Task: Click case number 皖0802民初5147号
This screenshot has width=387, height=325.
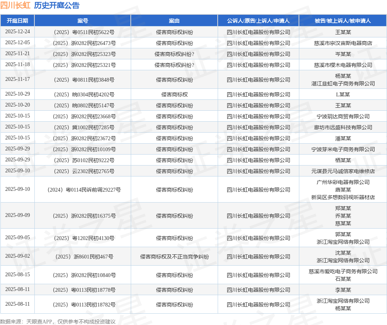Action: point(84,105)
